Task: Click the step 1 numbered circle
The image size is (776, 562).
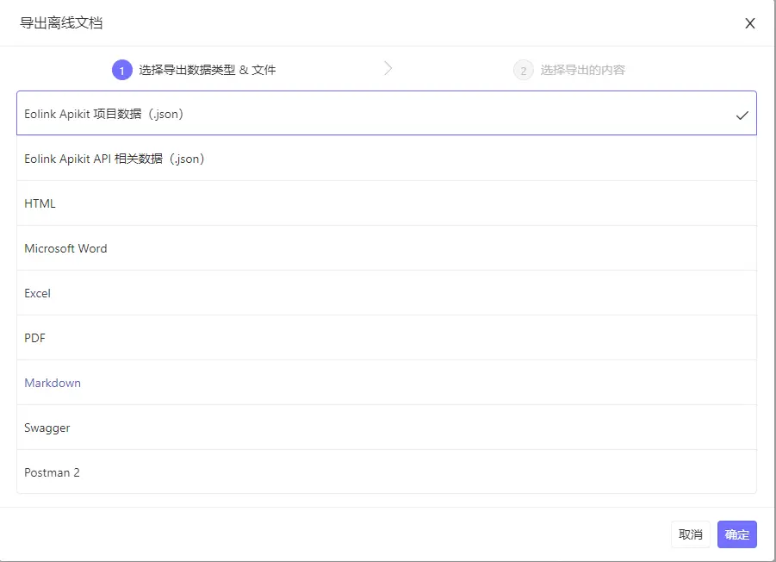Action: 122,70
